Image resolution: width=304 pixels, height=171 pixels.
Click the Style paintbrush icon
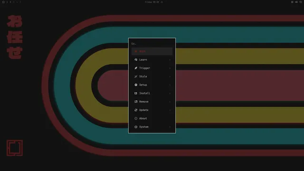tap(136, 76)
